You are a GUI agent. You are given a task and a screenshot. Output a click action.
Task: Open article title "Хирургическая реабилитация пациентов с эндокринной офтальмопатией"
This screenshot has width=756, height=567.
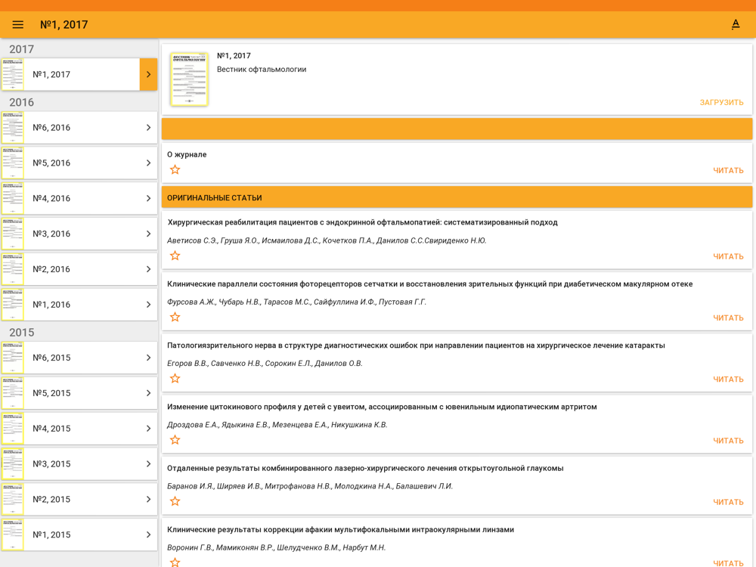[x=363, y=222]
